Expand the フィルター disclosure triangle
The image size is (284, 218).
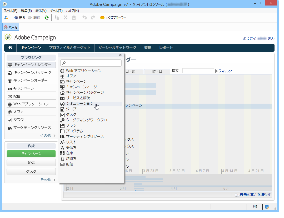[x=216, y=71]
